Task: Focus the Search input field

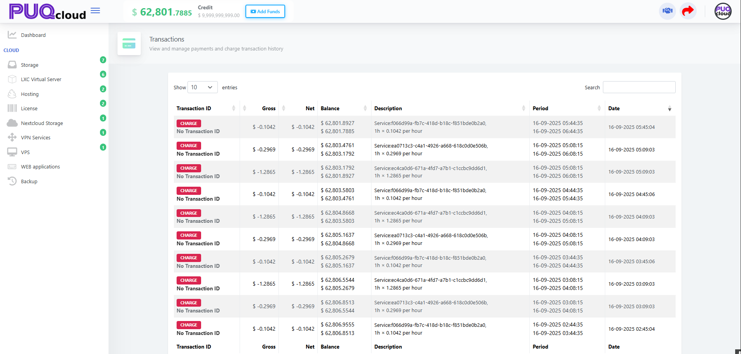Action: click(x=639, y=87)
